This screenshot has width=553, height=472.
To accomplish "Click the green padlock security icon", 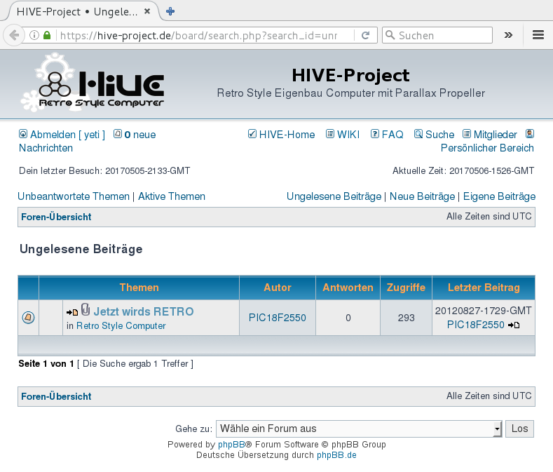I will tap(47, 35).
